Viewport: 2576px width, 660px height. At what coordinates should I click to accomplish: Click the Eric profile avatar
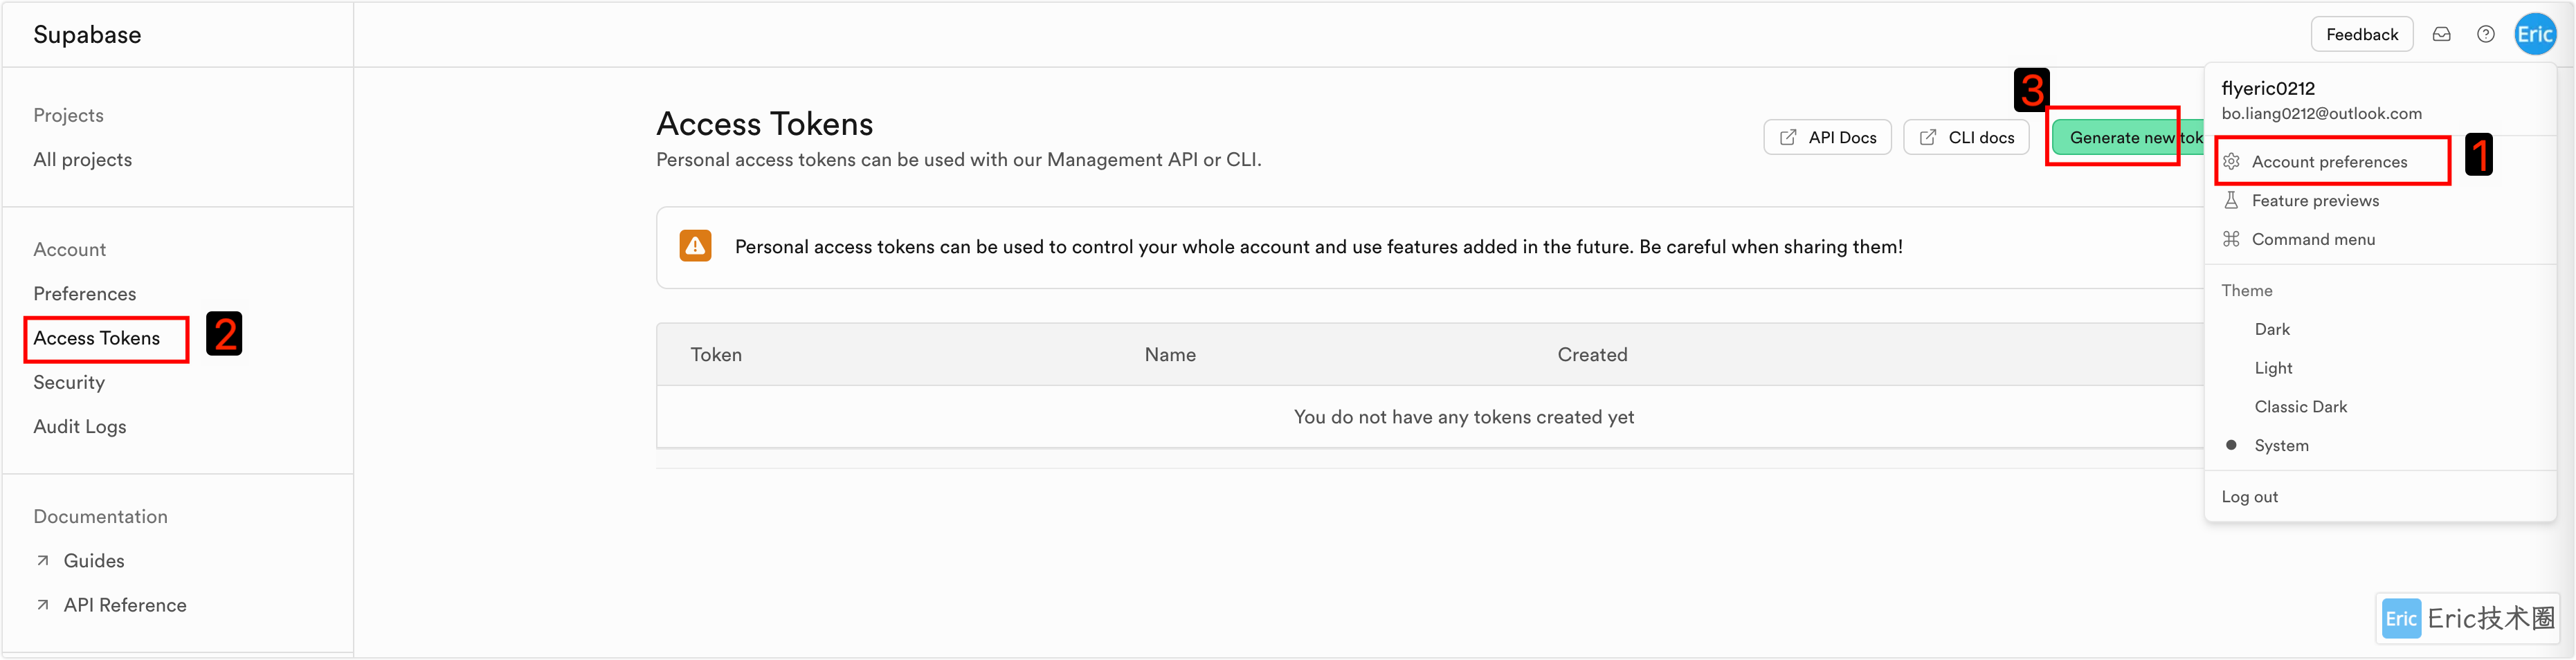pyautogui.click(x=2534, y=34)
